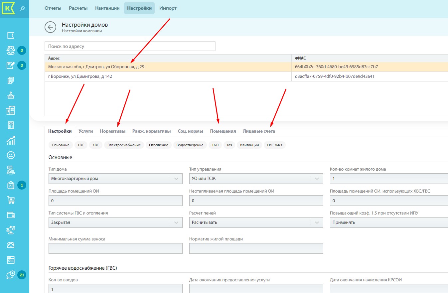Select the Настройки house tab

(x=60, y=131)
